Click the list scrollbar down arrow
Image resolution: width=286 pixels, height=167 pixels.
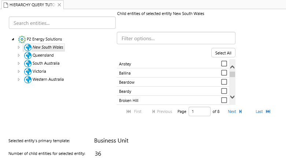(232, 97)
